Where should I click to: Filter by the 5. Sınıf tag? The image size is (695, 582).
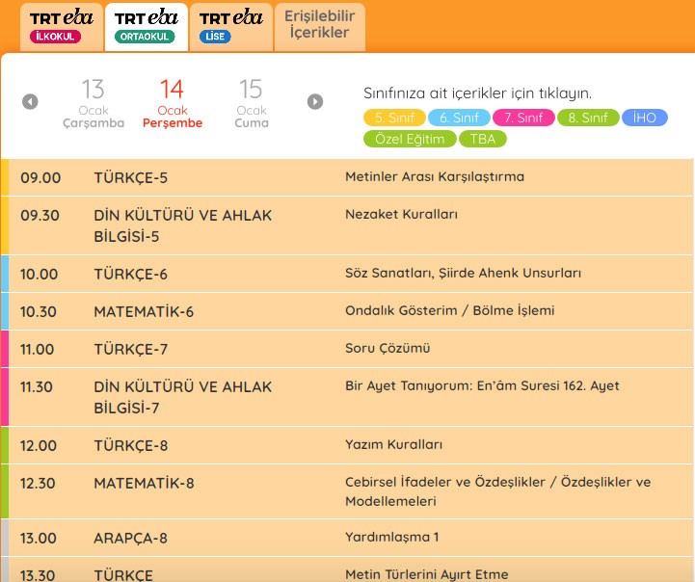[x=394, y=119]
